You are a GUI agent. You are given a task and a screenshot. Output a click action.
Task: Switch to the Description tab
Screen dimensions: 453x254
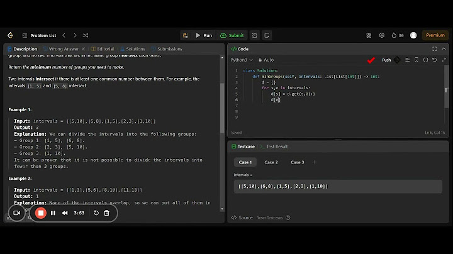click(23, 49)
